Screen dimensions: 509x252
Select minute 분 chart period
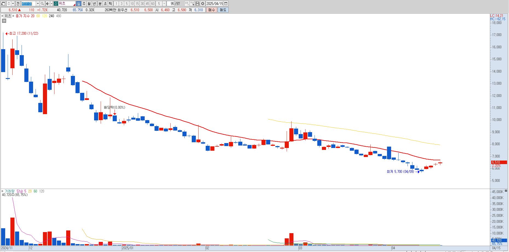[100, 4]
